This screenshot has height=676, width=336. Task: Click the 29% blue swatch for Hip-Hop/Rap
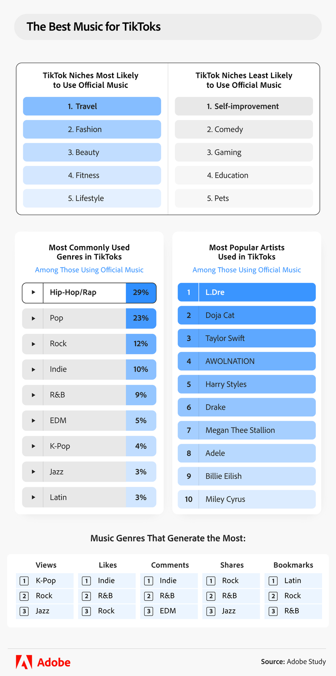(141, 293)
